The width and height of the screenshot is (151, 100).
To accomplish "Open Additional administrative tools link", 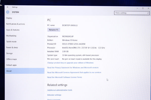I will pos(60,90).
